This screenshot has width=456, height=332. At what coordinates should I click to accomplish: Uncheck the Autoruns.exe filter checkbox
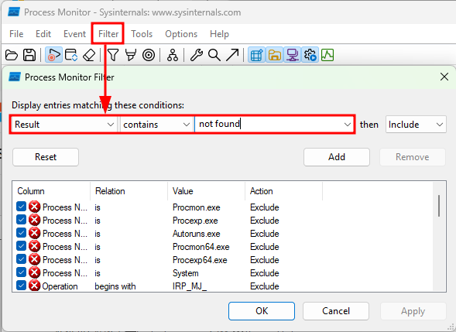point(21,233)
